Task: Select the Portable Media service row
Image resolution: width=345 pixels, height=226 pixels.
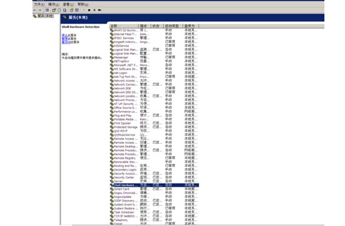Action: click(154, 120)
